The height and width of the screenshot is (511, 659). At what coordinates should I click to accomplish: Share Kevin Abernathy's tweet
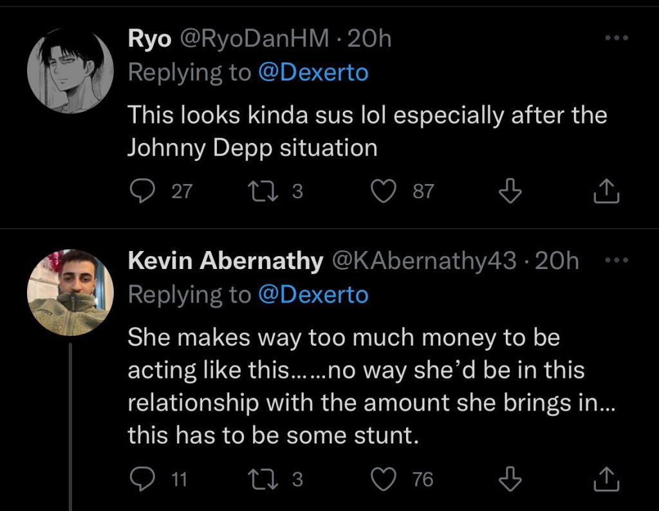606,479
